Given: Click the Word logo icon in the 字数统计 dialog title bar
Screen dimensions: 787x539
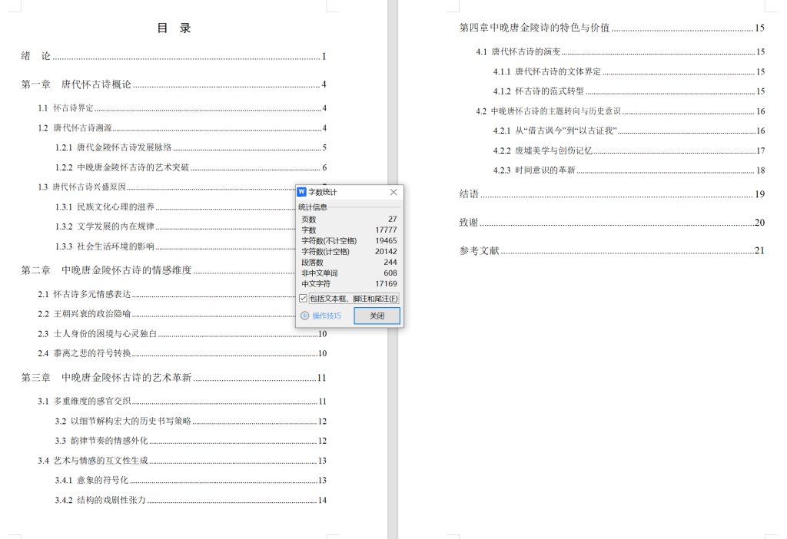Looking at the screenshot, I should click(x=302, y=192).
